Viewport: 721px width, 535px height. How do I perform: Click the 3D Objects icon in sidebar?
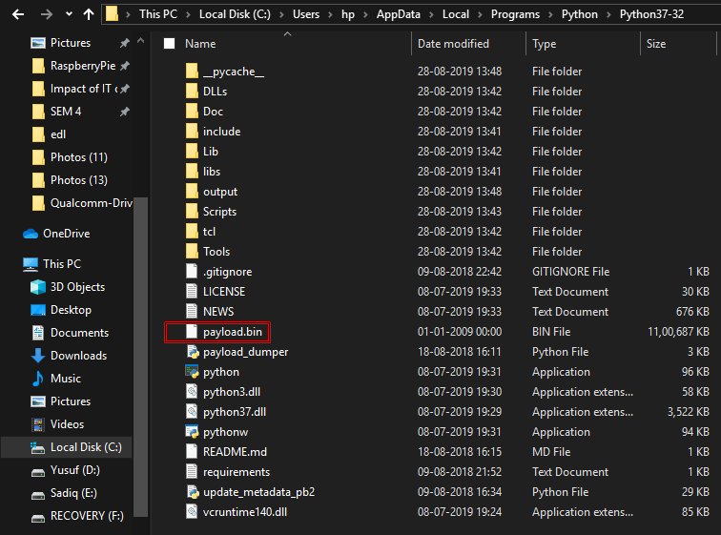coord(38,287)
